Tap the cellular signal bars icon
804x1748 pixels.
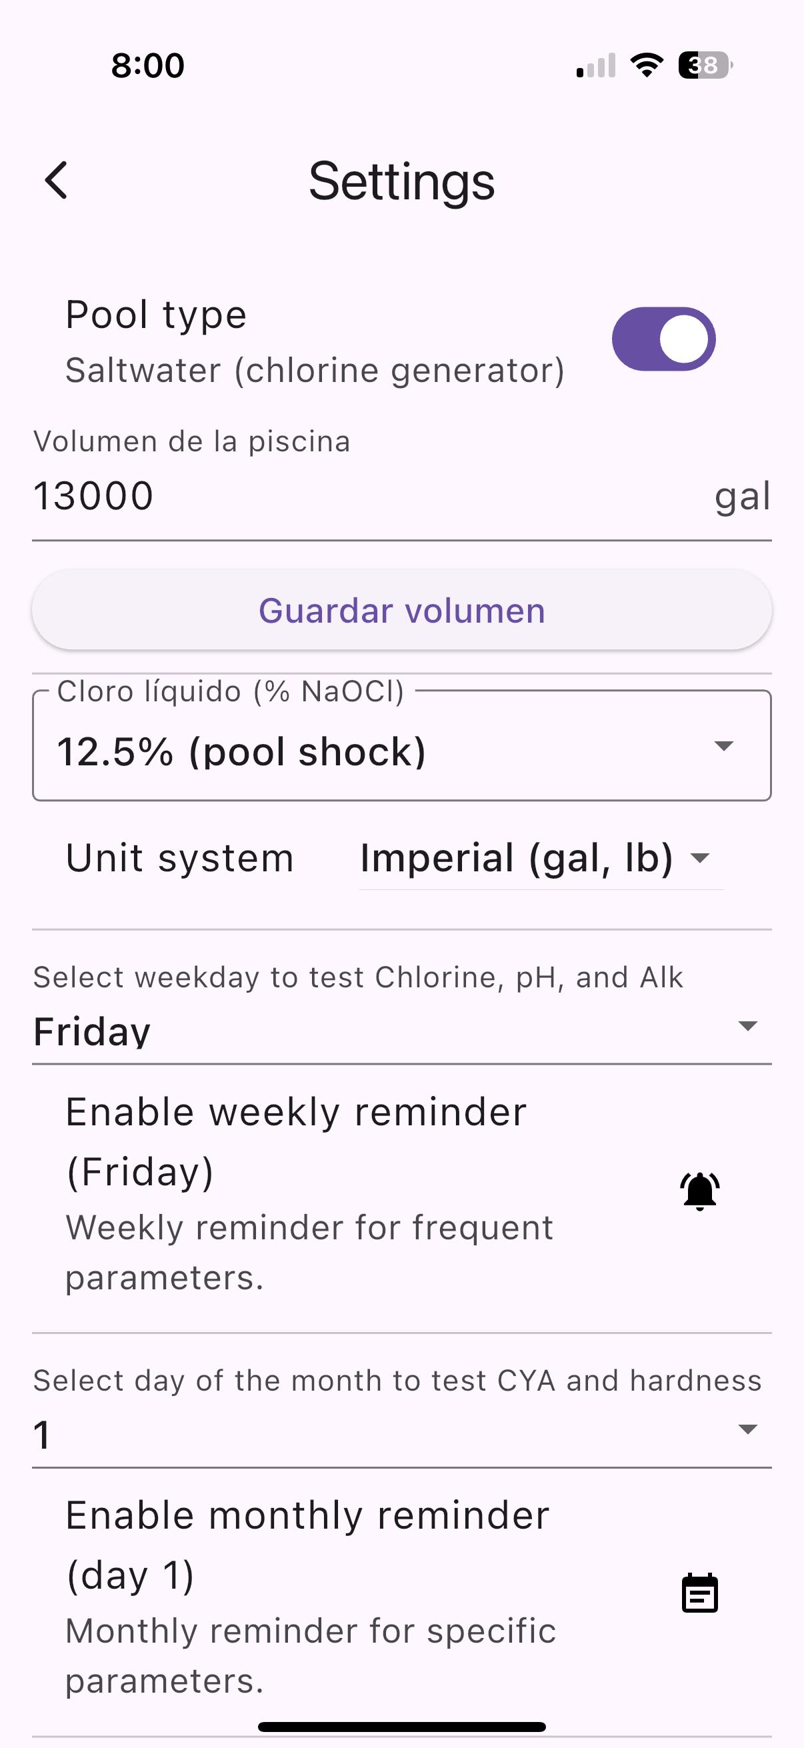point(597,66)
